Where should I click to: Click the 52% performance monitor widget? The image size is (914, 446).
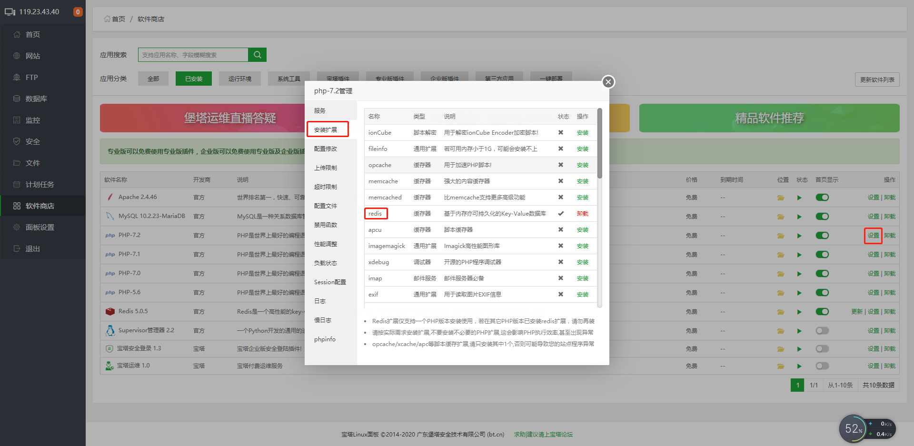point(854,428)
